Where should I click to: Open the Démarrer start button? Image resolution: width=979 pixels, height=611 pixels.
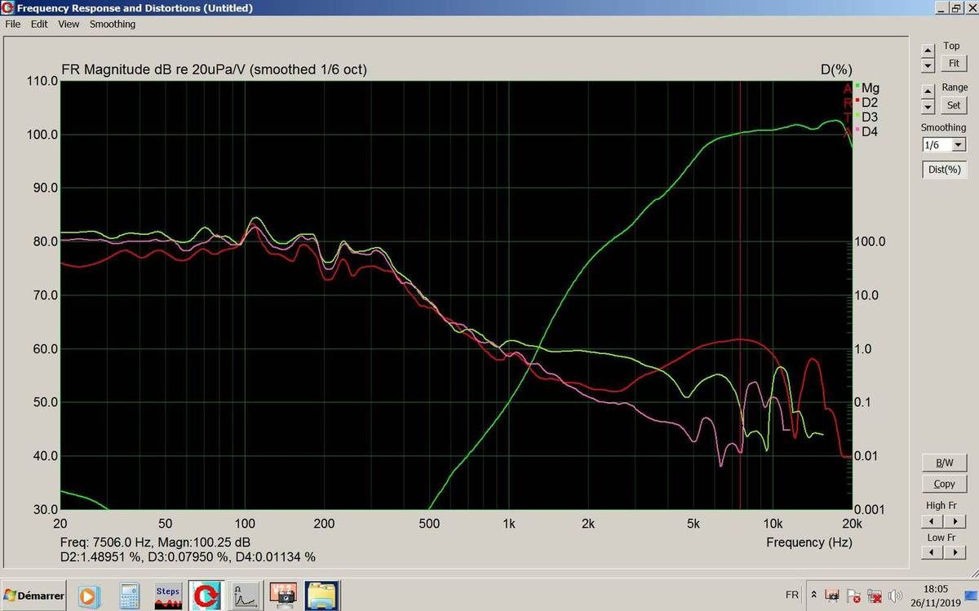33,596
